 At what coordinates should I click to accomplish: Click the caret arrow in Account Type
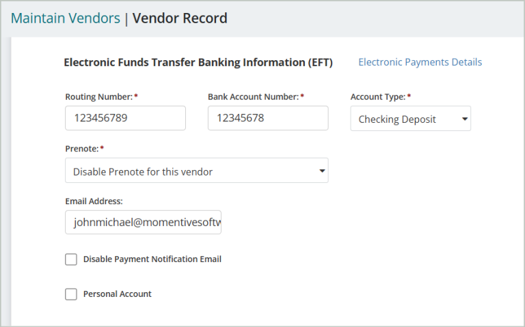[x=465, y=119]
